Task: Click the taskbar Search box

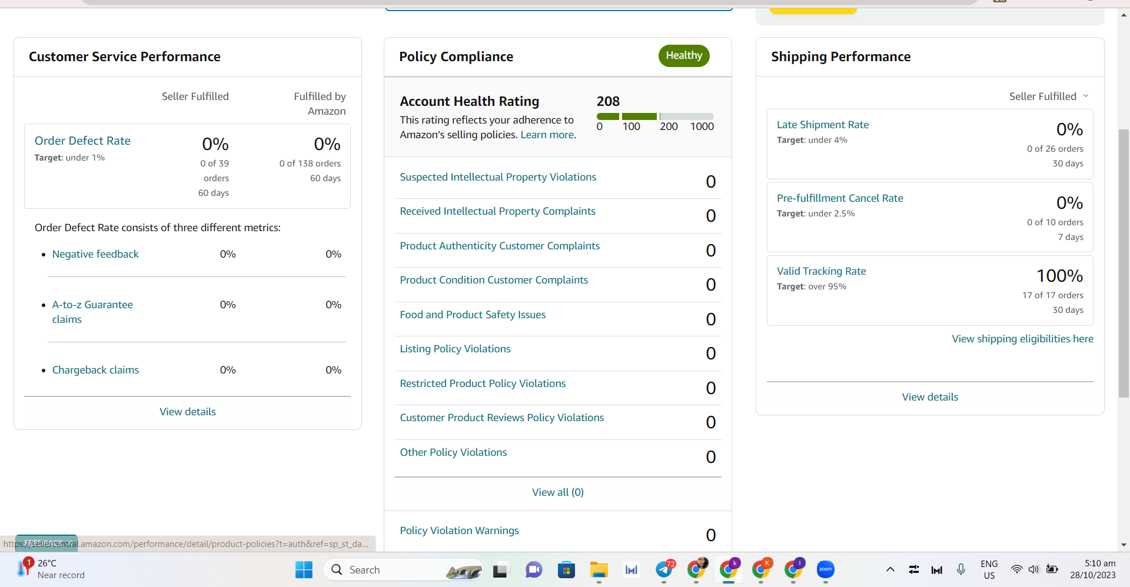Action: tap(403, 569)
